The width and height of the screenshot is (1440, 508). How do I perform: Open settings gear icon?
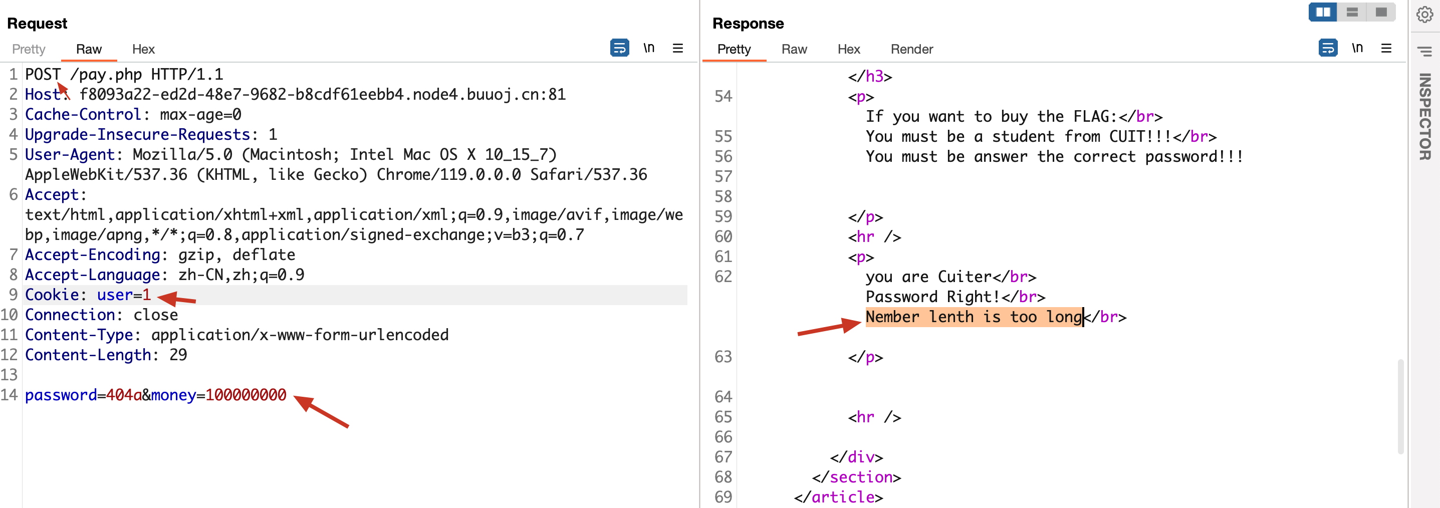click(1424, 15)
